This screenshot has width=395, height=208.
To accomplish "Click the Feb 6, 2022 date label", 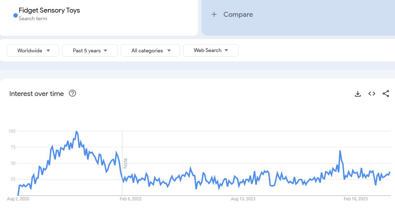I will pos(131,199).
